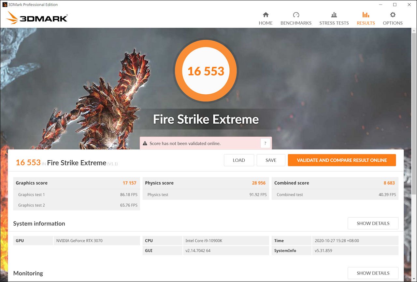Click the Combined test 40.39 FPS value
This screenshot has width=417, height=282.
(387, 195)
